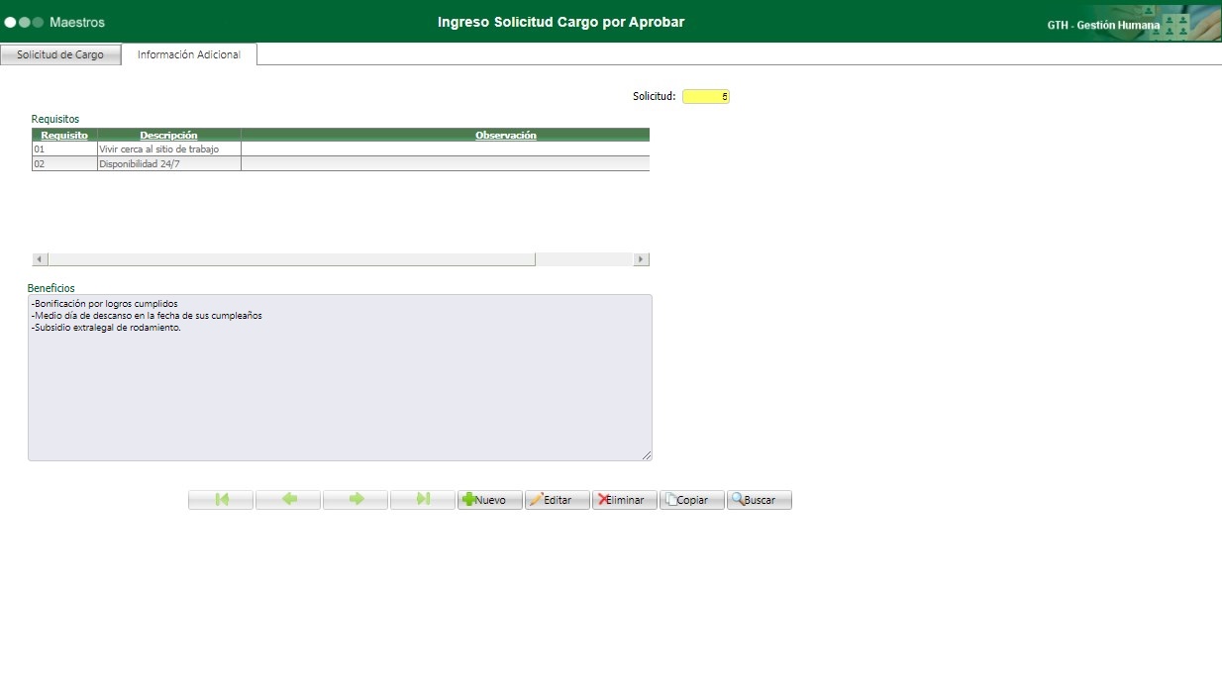Screen dimensions: 1222x691
Task: Select requisito cell 02
Action: click(64, 164)
